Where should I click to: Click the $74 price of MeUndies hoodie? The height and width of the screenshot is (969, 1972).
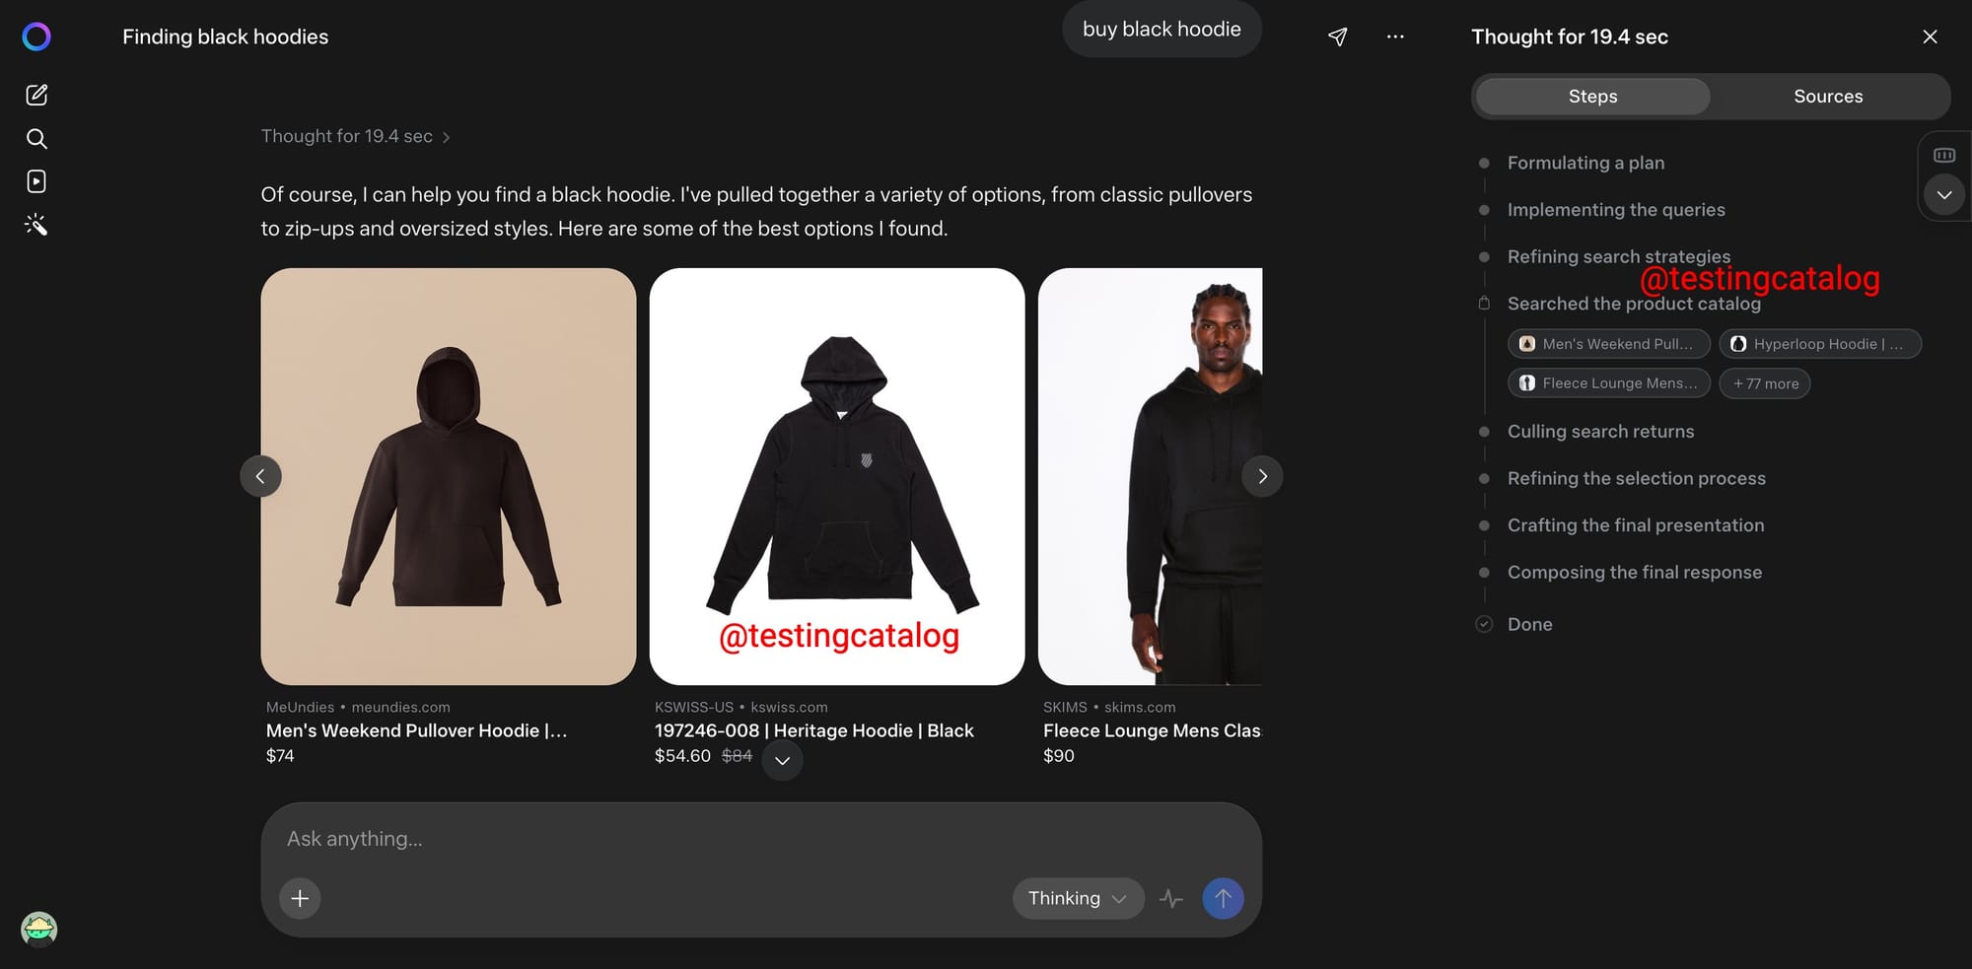point(280,756)
